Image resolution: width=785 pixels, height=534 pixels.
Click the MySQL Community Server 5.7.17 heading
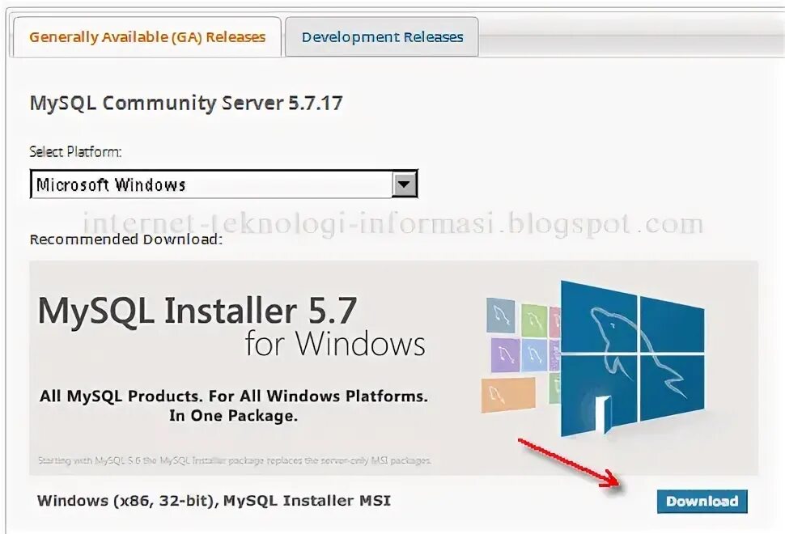[x=186, y=103]
